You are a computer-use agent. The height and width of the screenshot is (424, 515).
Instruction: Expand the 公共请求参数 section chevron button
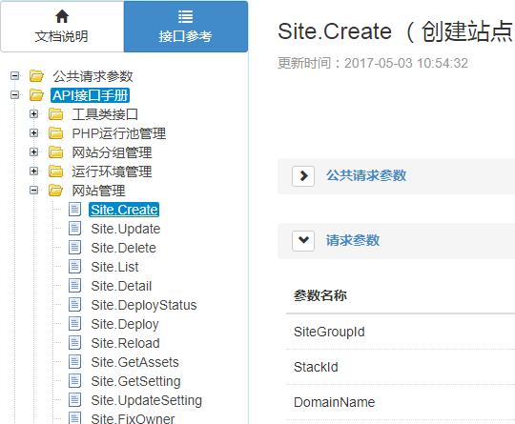[x=303, y=176]
